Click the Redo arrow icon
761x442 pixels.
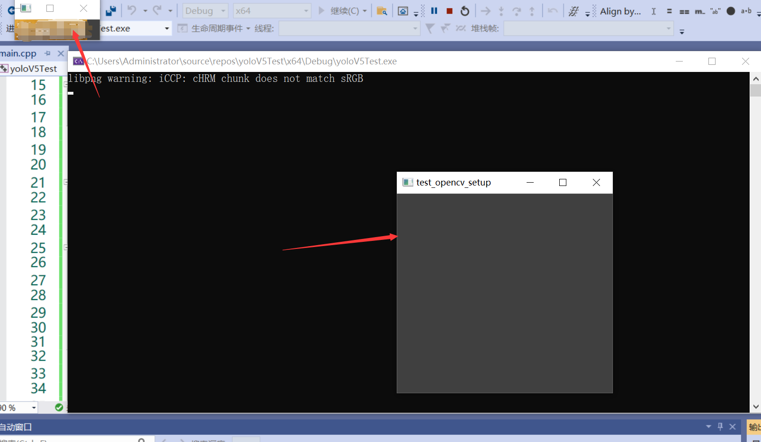click(x=157, y=10)
